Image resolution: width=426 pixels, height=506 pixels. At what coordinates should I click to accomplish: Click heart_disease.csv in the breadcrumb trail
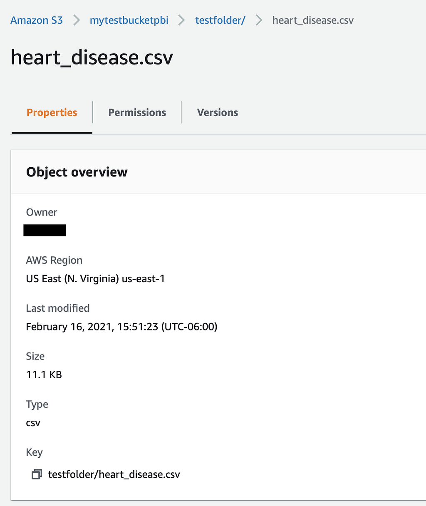(313, 20)
